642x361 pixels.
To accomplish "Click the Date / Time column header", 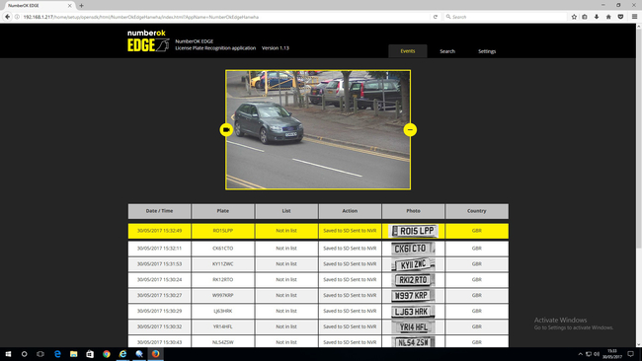I will 159,211.
